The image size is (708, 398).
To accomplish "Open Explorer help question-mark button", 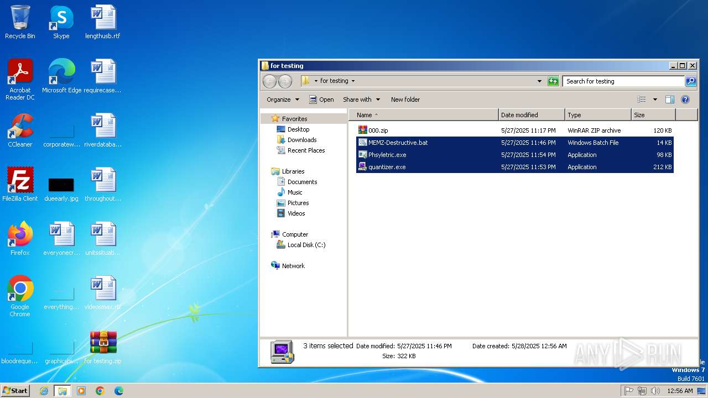I will [685, 99].
